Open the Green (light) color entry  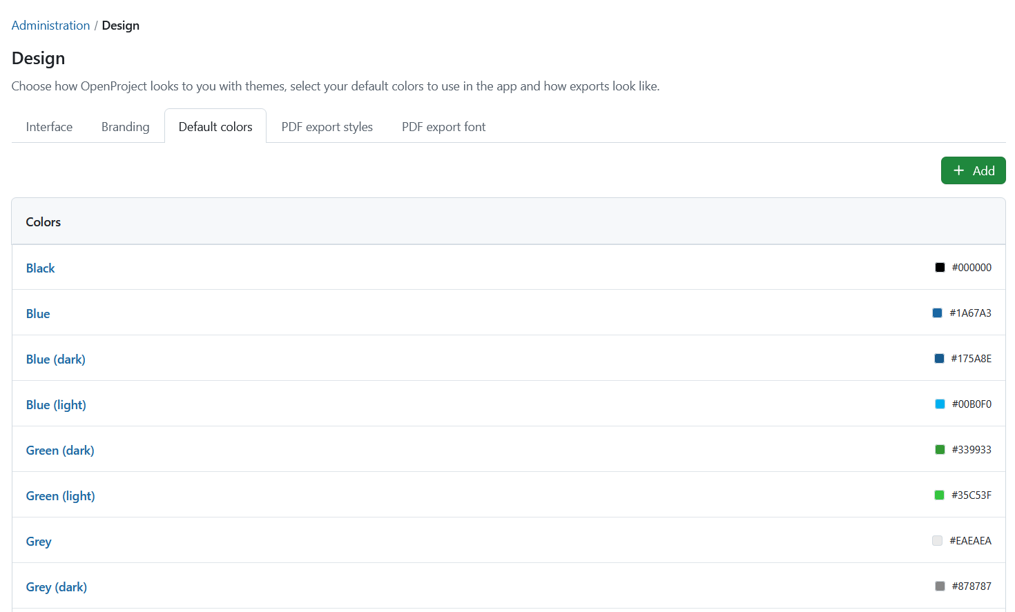click(x=61, y=496)
